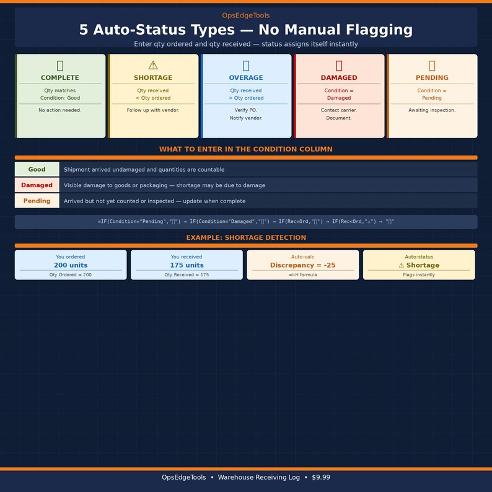492x492 pixels.
Task: Click the Damaged condition label
Action: [x=37, y=185]
